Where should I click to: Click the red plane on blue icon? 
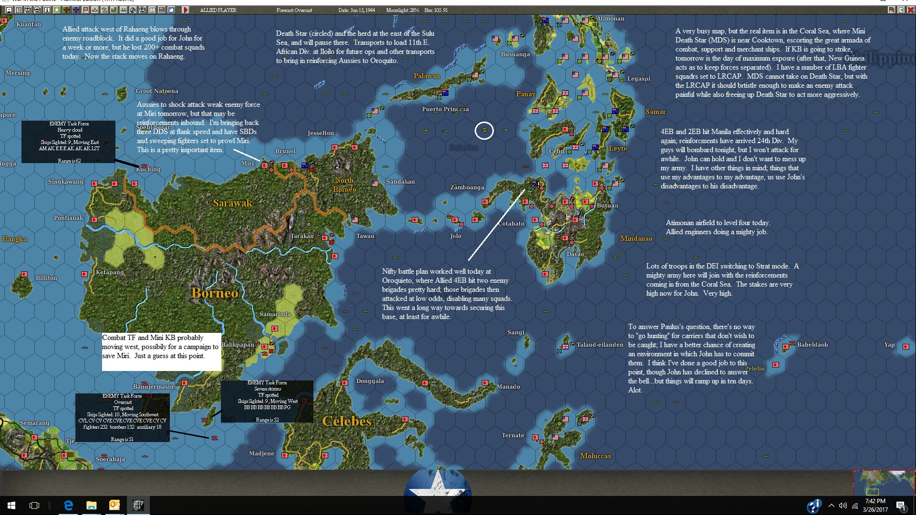(76, 10)
